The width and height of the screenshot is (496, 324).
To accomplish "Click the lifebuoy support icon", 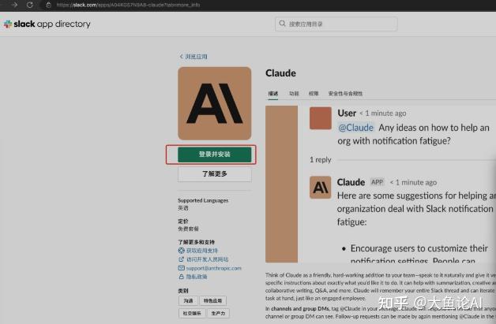I will pyautogui.click(x=181, y=251).
